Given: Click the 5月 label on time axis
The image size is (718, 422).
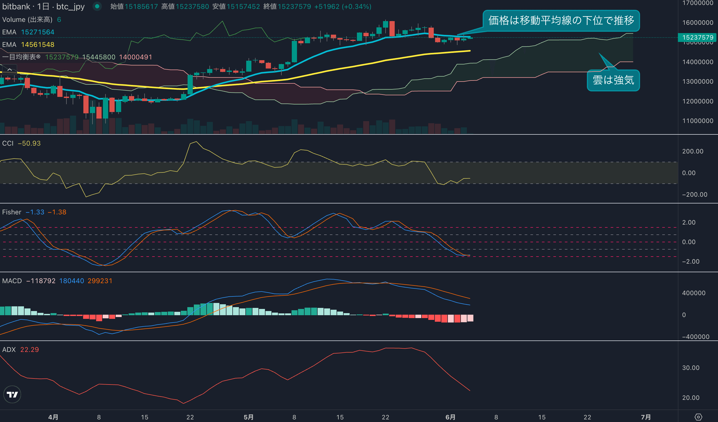Looking at the screenshot, I should click(x=249, y=417).
